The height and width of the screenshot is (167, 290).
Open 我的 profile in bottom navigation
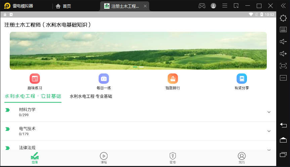pos(242,158)
